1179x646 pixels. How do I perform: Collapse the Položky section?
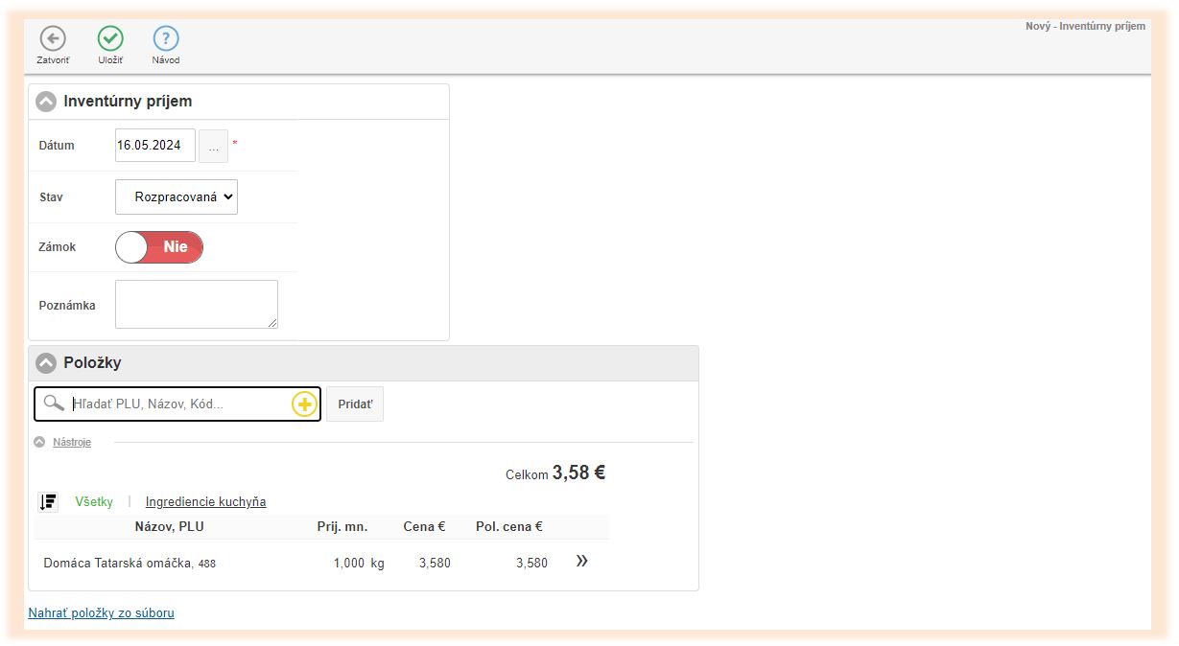coord(46,363)
